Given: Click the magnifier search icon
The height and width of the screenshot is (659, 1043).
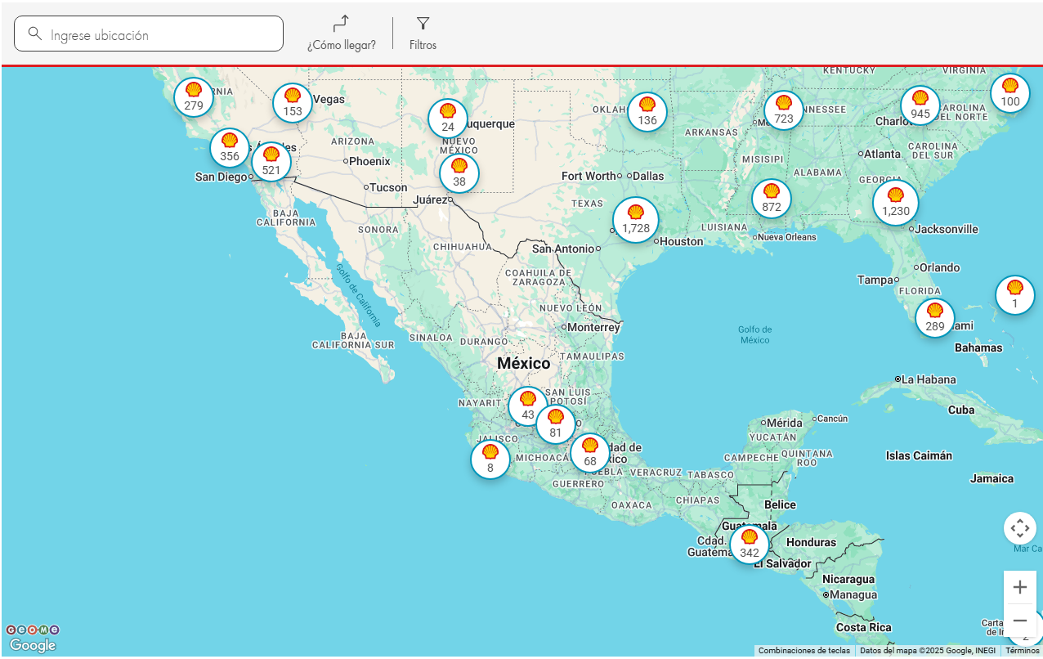Looking at the screenshot, I should pos(34,34).
